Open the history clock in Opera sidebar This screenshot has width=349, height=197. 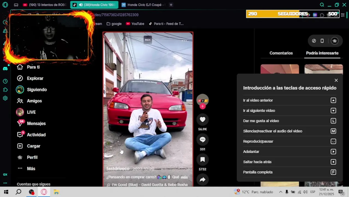pyautogui.click(x=5, y=81)
